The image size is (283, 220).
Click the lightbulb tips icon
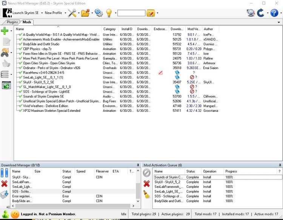coord(109,13)
